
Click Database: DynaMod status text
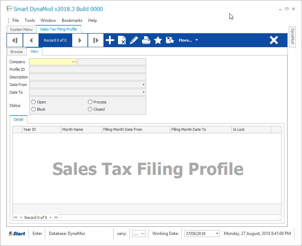coord(67,234)
